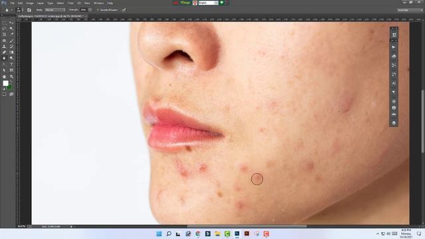The image size is (425, 239).
Task: Select the Quick Selection tool
Action: coord(11,29)
